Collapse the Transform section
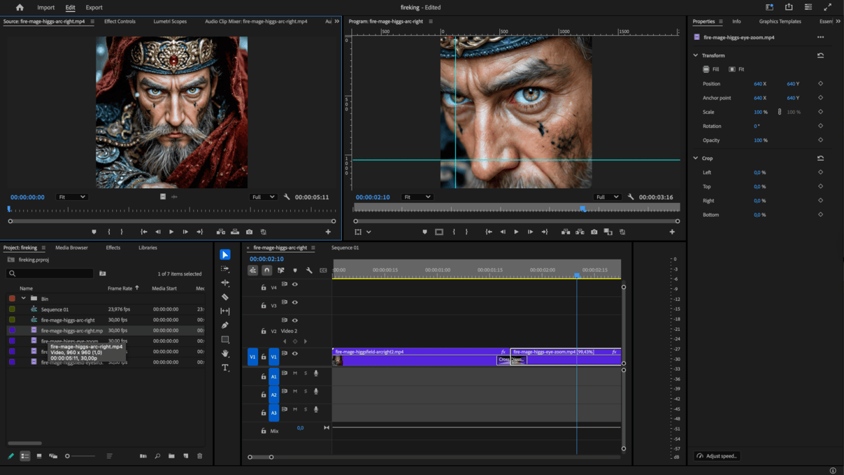 696,55
